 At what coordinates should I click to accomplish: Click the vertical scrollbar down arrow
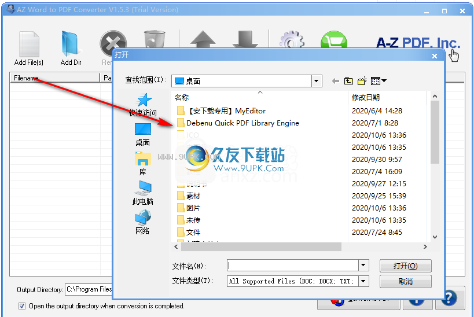pyautogui.click(x=435, y=237)
